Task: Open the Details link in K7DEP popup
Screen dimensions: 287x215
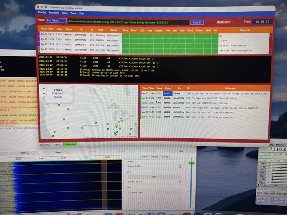Action: tap(58, 97)
